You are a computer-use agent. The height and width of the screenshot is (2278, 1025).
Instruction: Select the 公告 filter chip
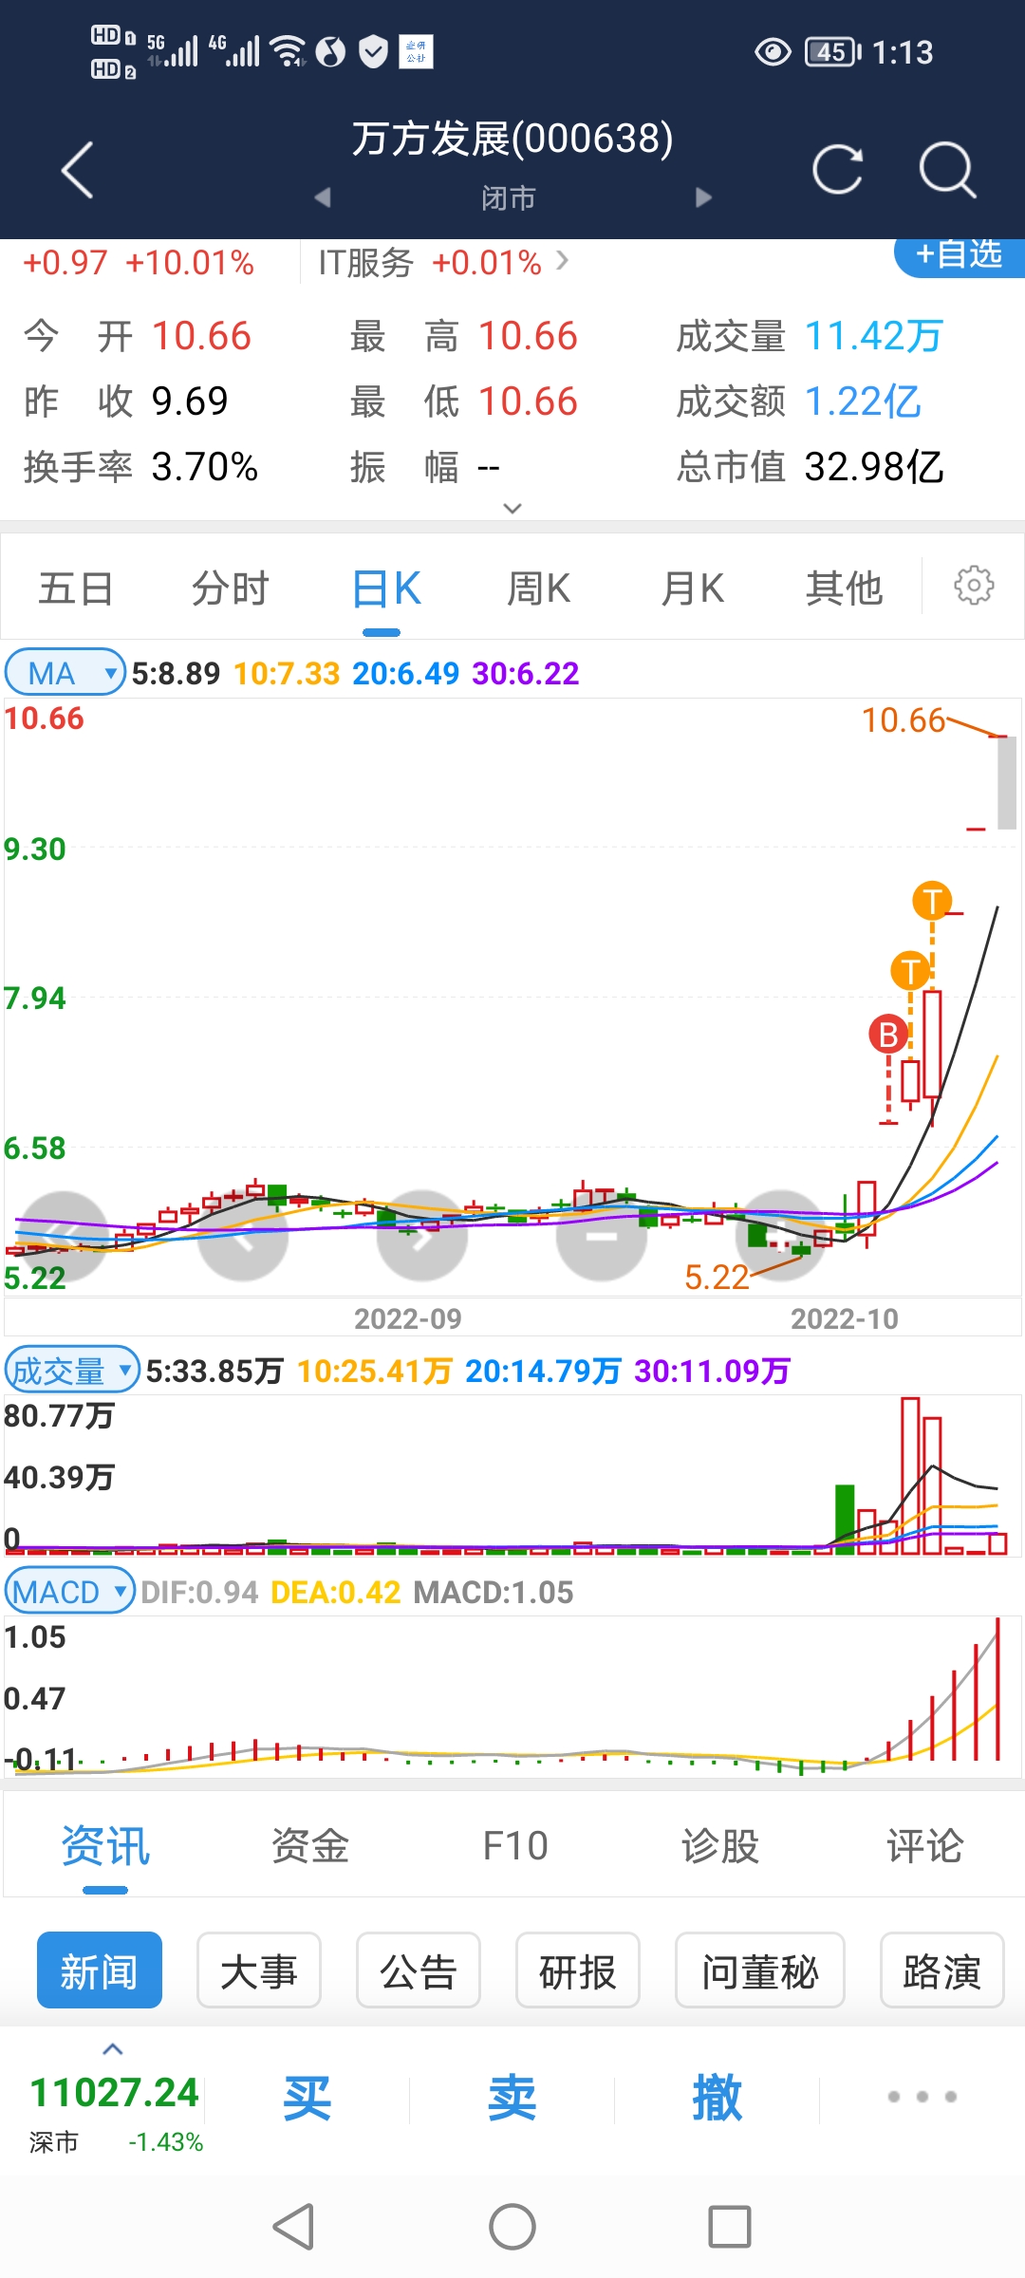418,1970
